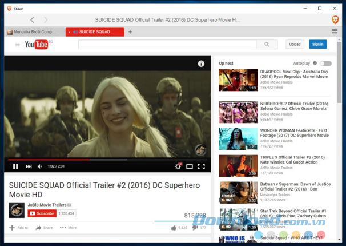
Task: Click the page title address bar
Action: [168, 20]
